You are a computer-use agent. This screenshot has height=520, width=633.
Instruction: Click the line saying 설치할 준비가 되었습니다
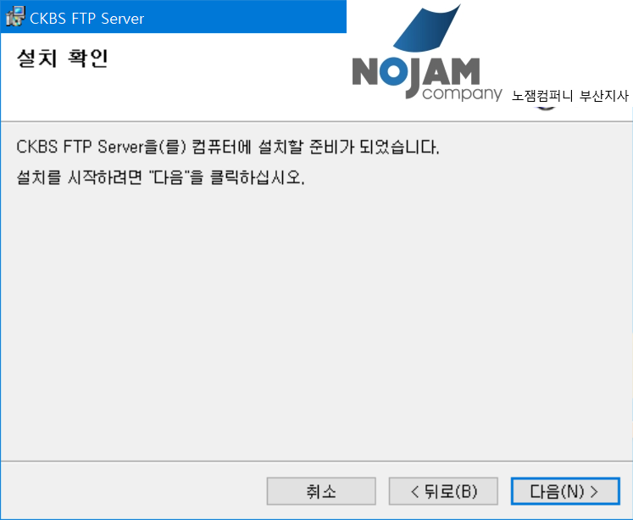tap(228, 147)
